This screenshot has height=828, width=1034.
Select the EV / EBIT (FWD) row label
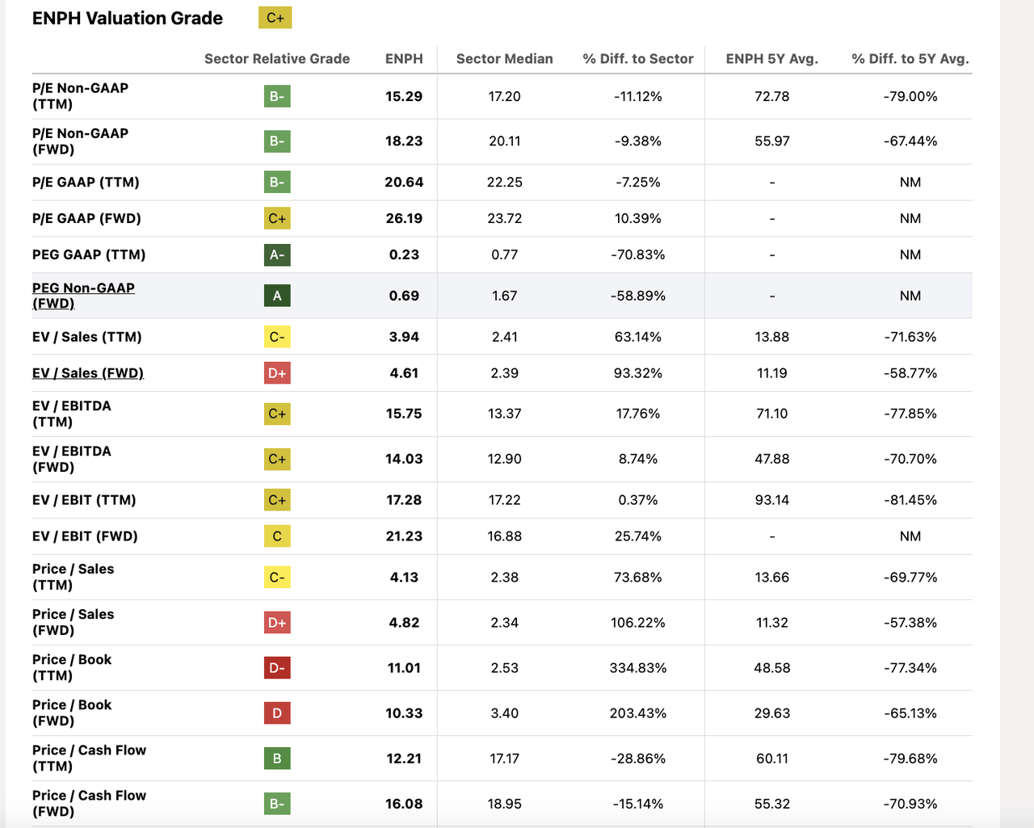[85, 536]
